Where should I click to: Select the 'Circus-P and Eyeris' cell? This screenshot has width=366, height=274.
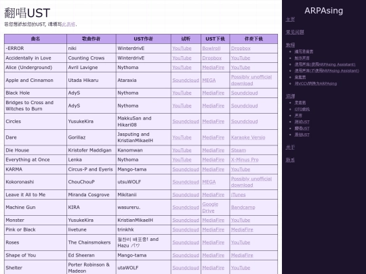click(91, 169)
